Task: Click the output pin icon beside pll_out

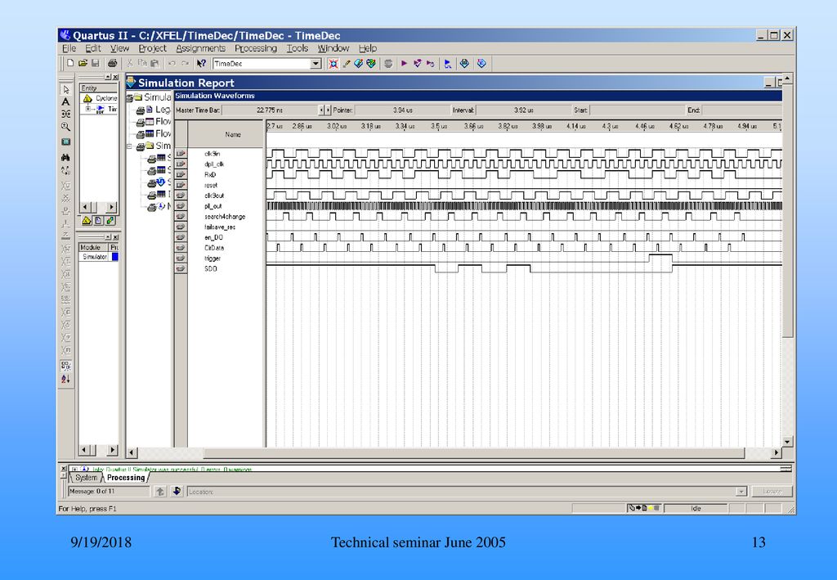Action: pos(181,206)
